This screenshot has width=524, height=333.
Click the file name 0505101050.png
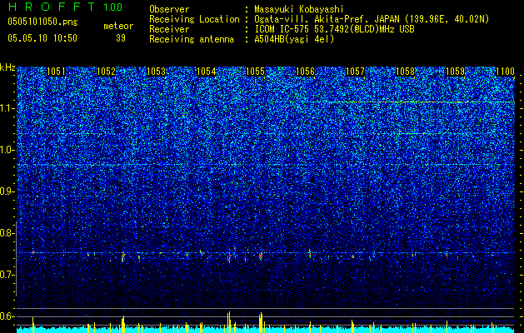tap(42, 22)
